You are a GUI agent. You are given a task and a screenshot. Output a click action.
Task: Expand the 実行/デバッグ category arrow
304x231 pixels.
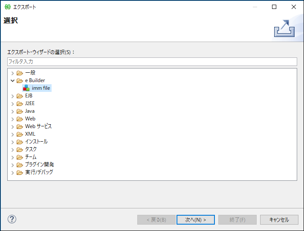[x=12, y=172]
